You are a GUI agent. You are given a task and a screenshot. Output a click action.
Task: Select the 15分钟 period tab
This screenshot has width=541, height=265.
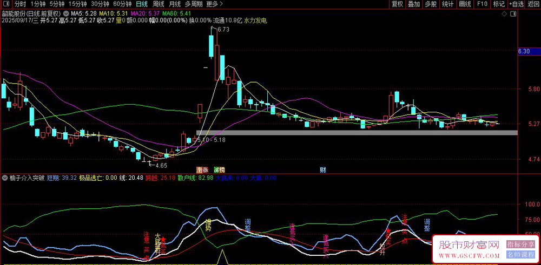click(x=77, y=4)
